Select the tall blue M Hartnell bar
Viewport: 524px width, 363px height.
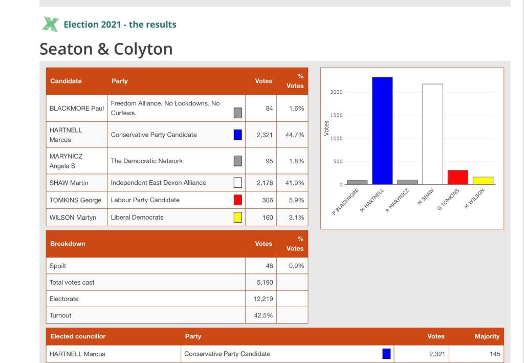[382, 131]
